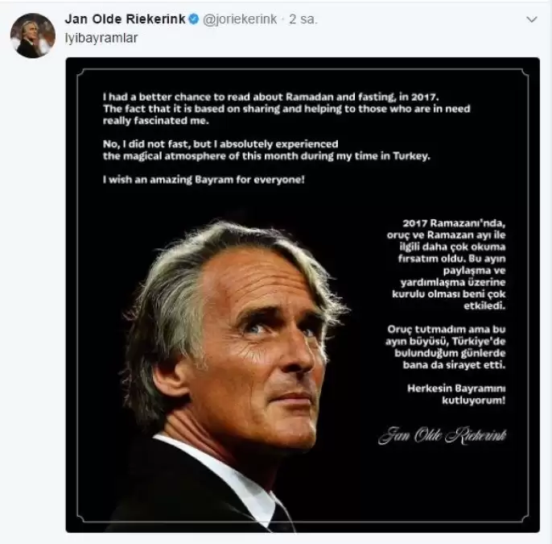Click Jan Olde Riekerink's profile avatar
The image size is (552, 544).
click(x=32, y=35)
